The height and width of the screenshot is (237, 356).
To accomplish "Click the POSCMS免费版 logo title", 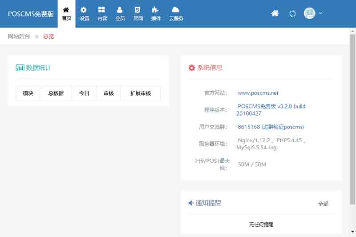I will click(31, 14).
